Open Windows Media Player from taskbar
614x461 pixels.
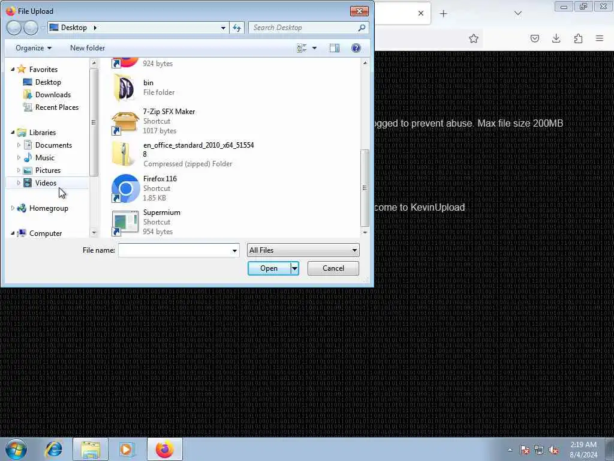127,449
